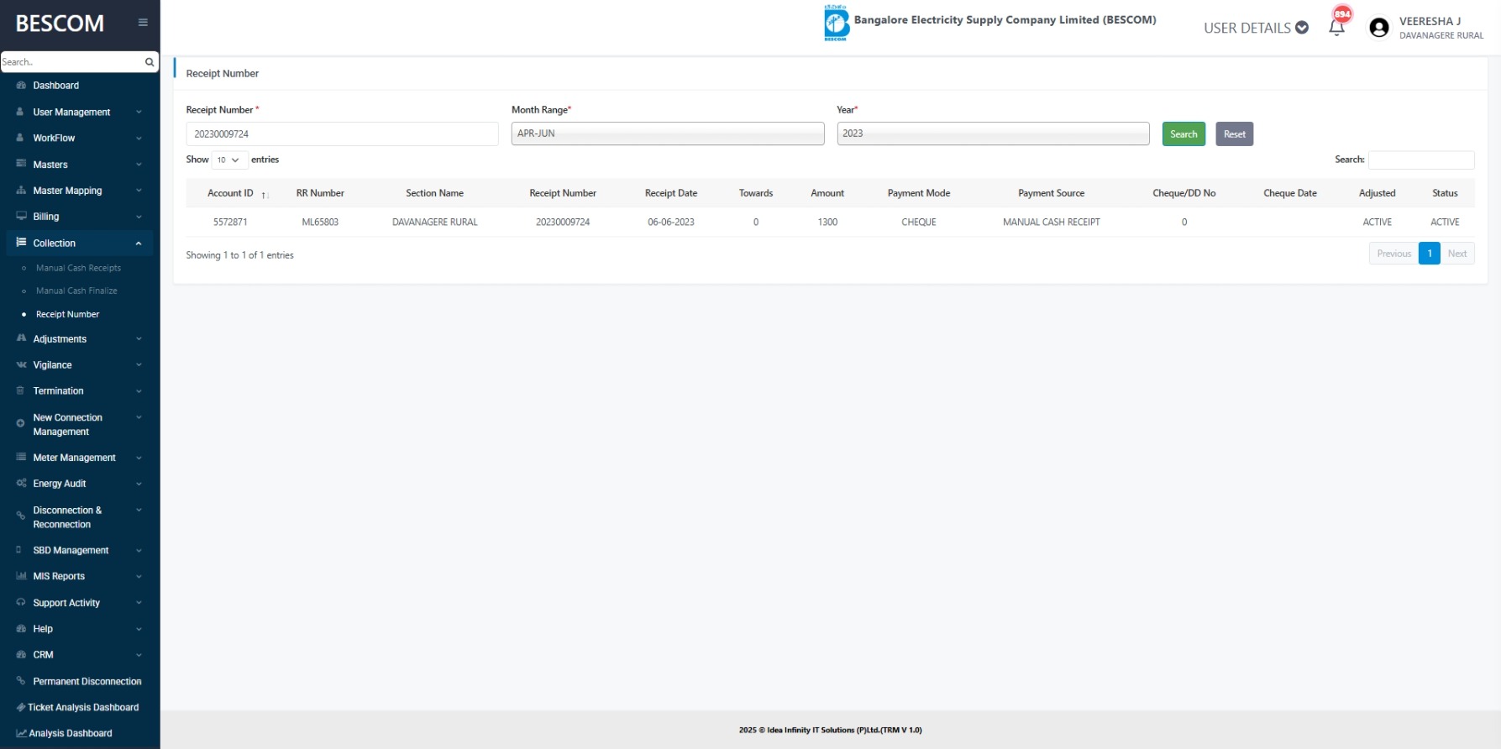Click the DAVANAGERE RURAL section cell
This screenshot has width=1501, height=749.
point(434,223)
